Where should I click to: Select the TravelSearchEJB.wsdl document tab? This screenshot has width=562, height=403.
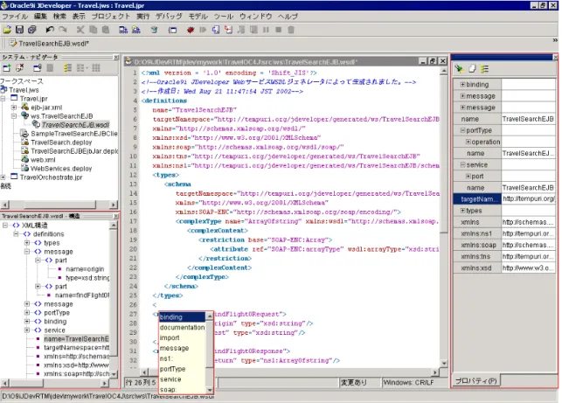click(x=50, y=44)
